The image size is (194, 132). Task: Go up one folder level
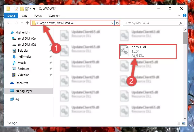point(27,23)
